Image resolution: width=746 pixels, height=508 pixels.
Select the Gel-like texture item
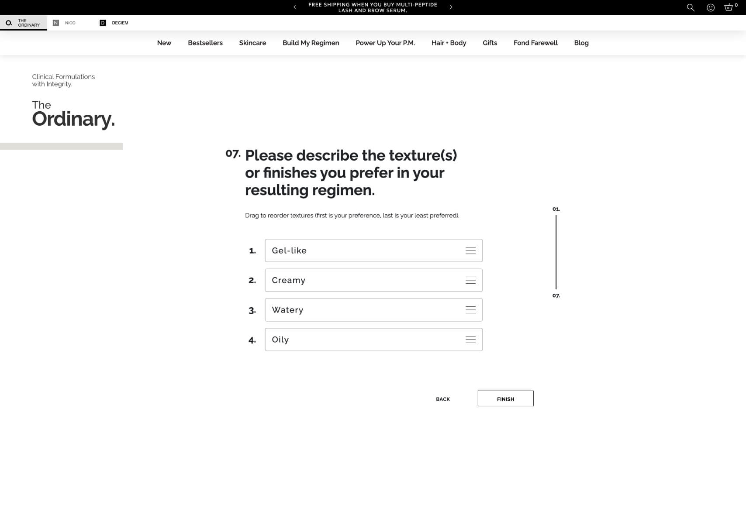(373, 251)
